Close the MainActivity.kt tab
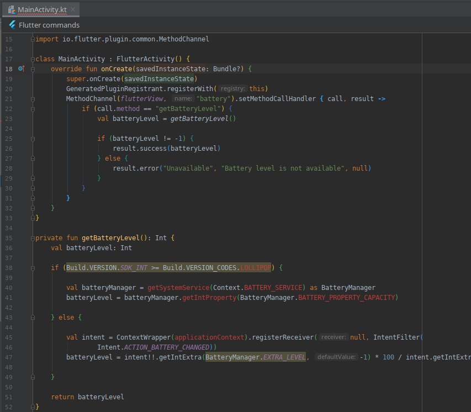The height and width of the screenshot is (412, 471). (x=73, y=9)
